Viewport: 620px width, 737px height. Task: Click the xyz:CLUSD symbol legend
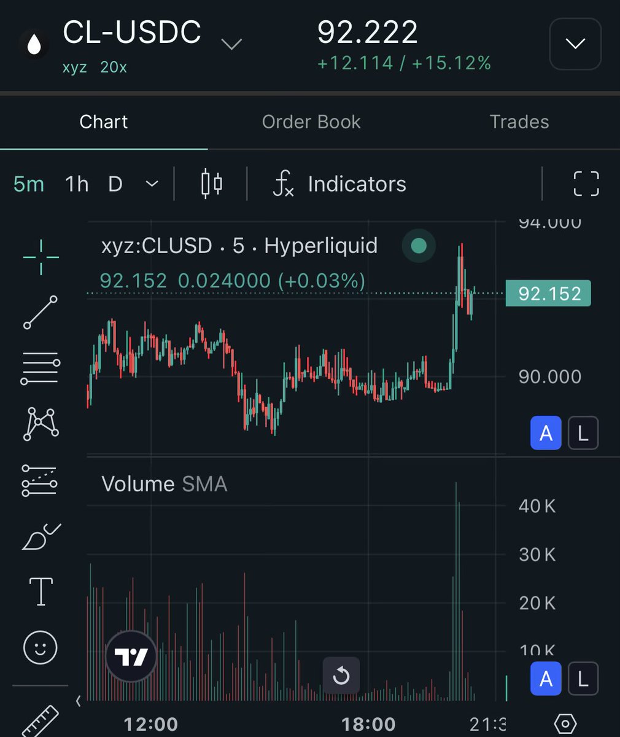tap(239, 246)
